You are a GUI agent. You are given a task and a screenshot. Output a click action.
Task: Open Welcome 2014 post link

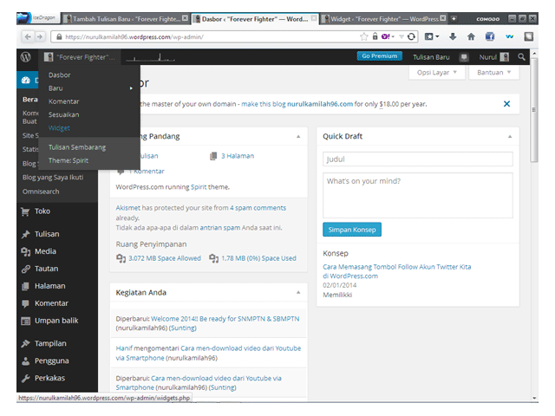pyautogui.click(x=225, y=319)
